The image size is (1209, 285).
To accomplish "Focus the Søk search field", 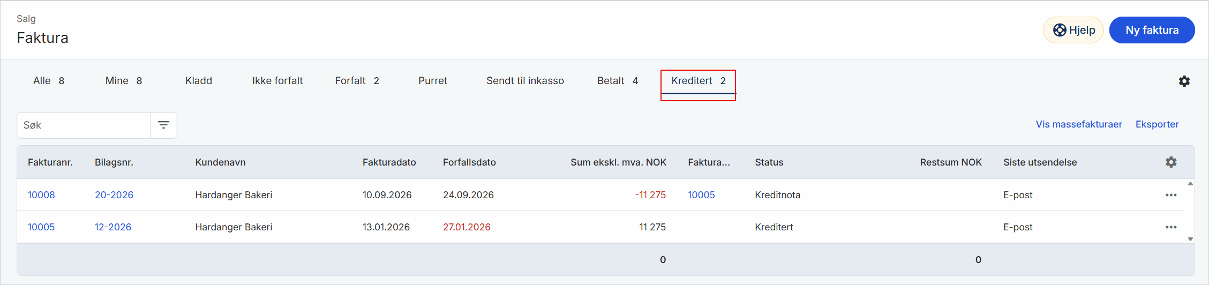I will point(84,125).
